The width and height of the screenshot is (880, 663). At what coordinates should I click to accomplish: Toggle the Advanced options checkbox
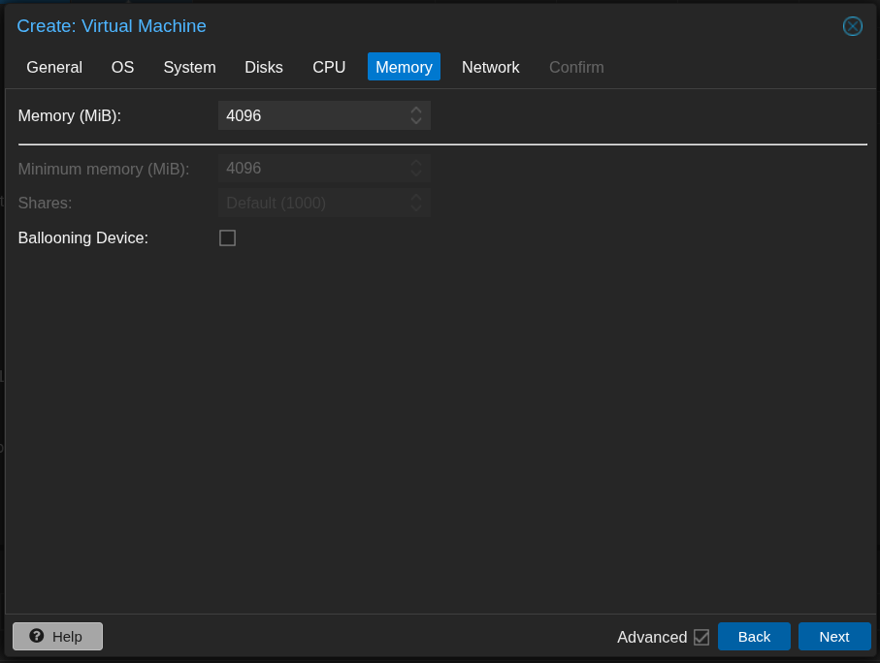click(701, 637)
